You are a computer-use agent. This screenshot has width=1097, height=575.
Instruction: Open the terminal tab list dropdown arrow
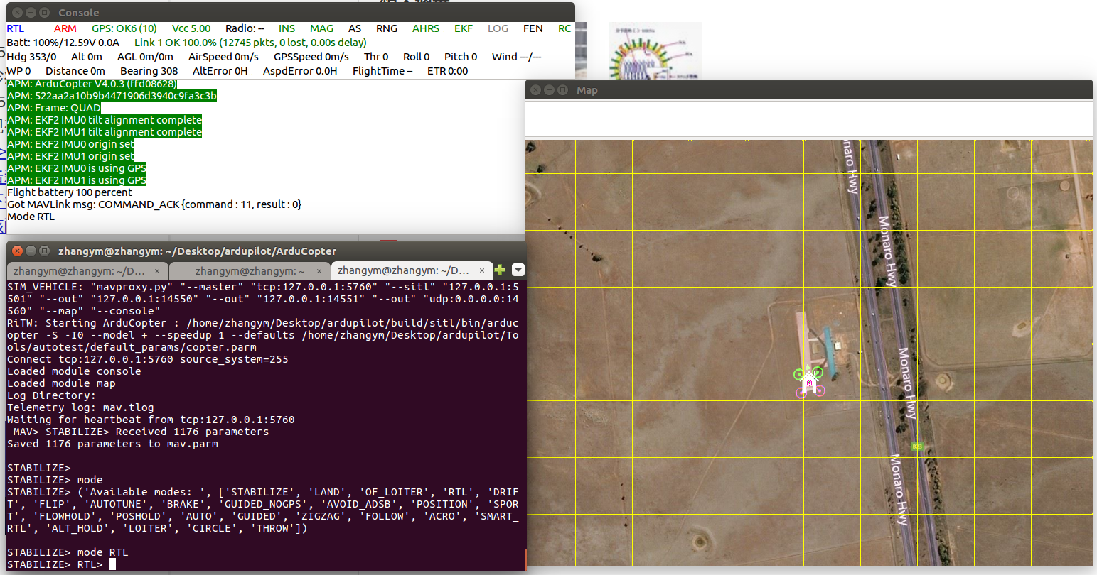click(518, 270)
